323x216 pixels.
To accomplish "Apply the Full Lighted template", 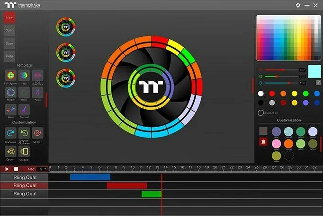I will (x=11, y=76).
